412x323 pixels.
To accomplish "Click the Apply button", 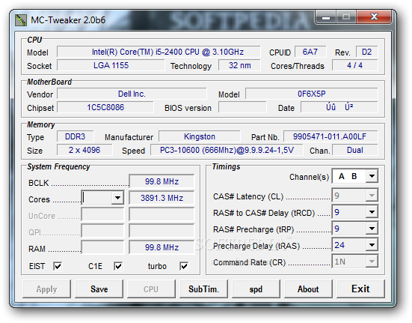I will click(x=46, y=289).
